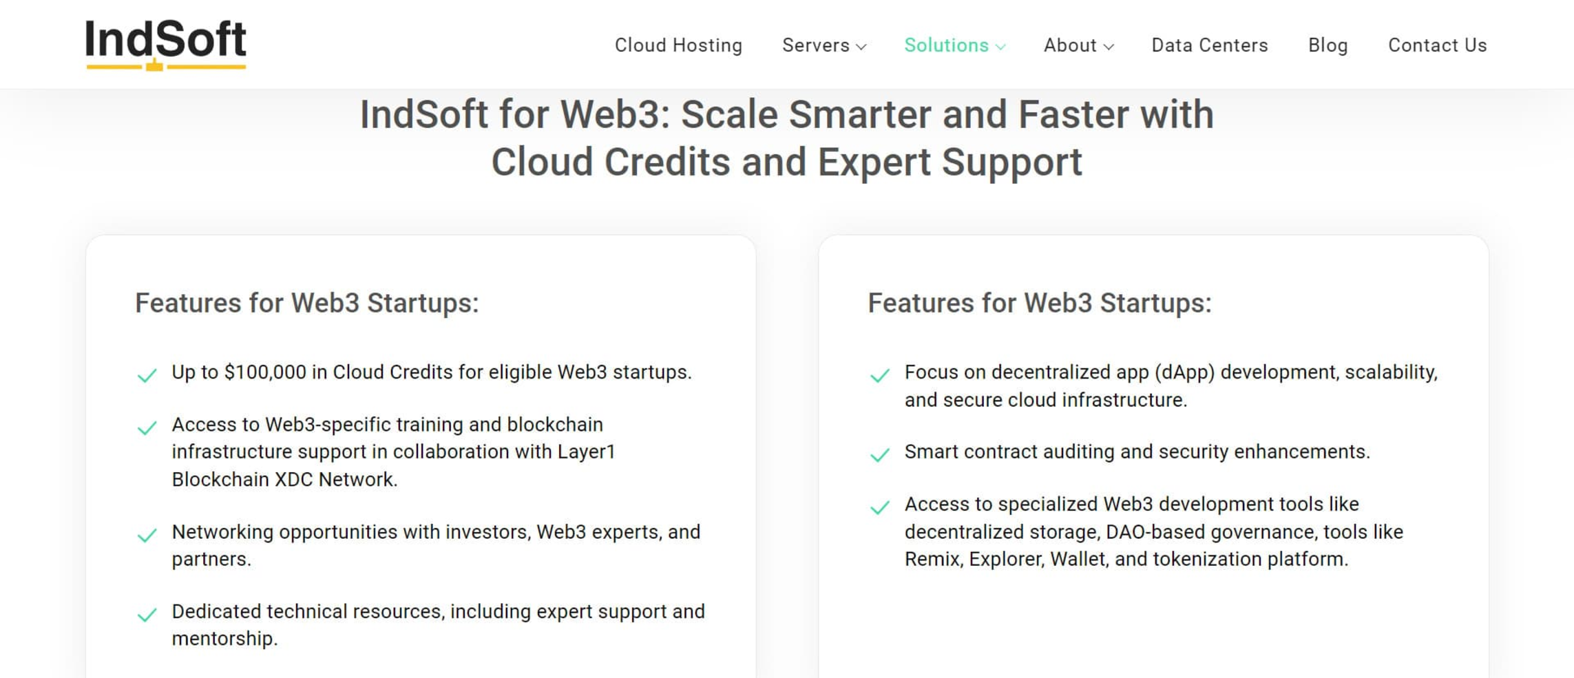Viewport: 1574px width, 678px height.
Task: Click the Servers menu label
Action: 816,45
